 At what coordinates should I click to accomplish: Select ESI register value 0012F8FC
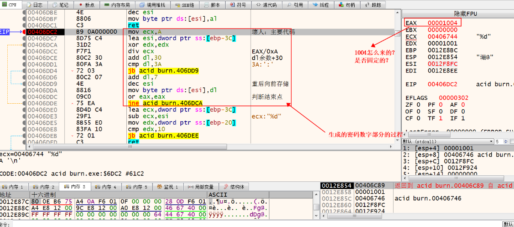[443, 64]
